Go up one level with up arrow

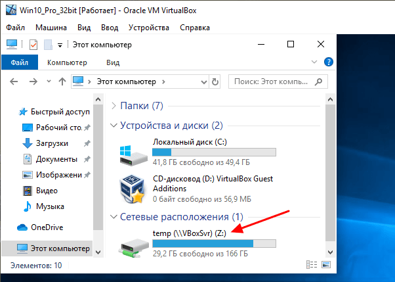[x=62, y=82]
